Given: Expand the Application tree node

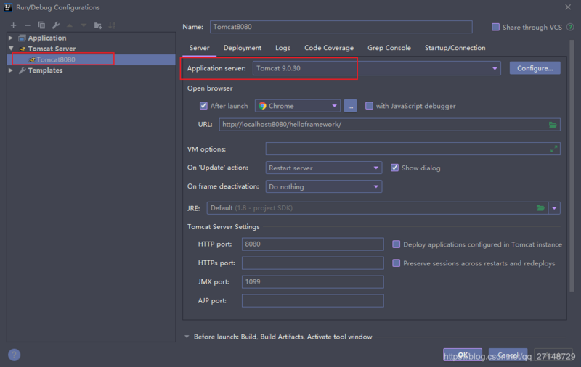Looking at the screenshot, I should [x=11, y=38].
